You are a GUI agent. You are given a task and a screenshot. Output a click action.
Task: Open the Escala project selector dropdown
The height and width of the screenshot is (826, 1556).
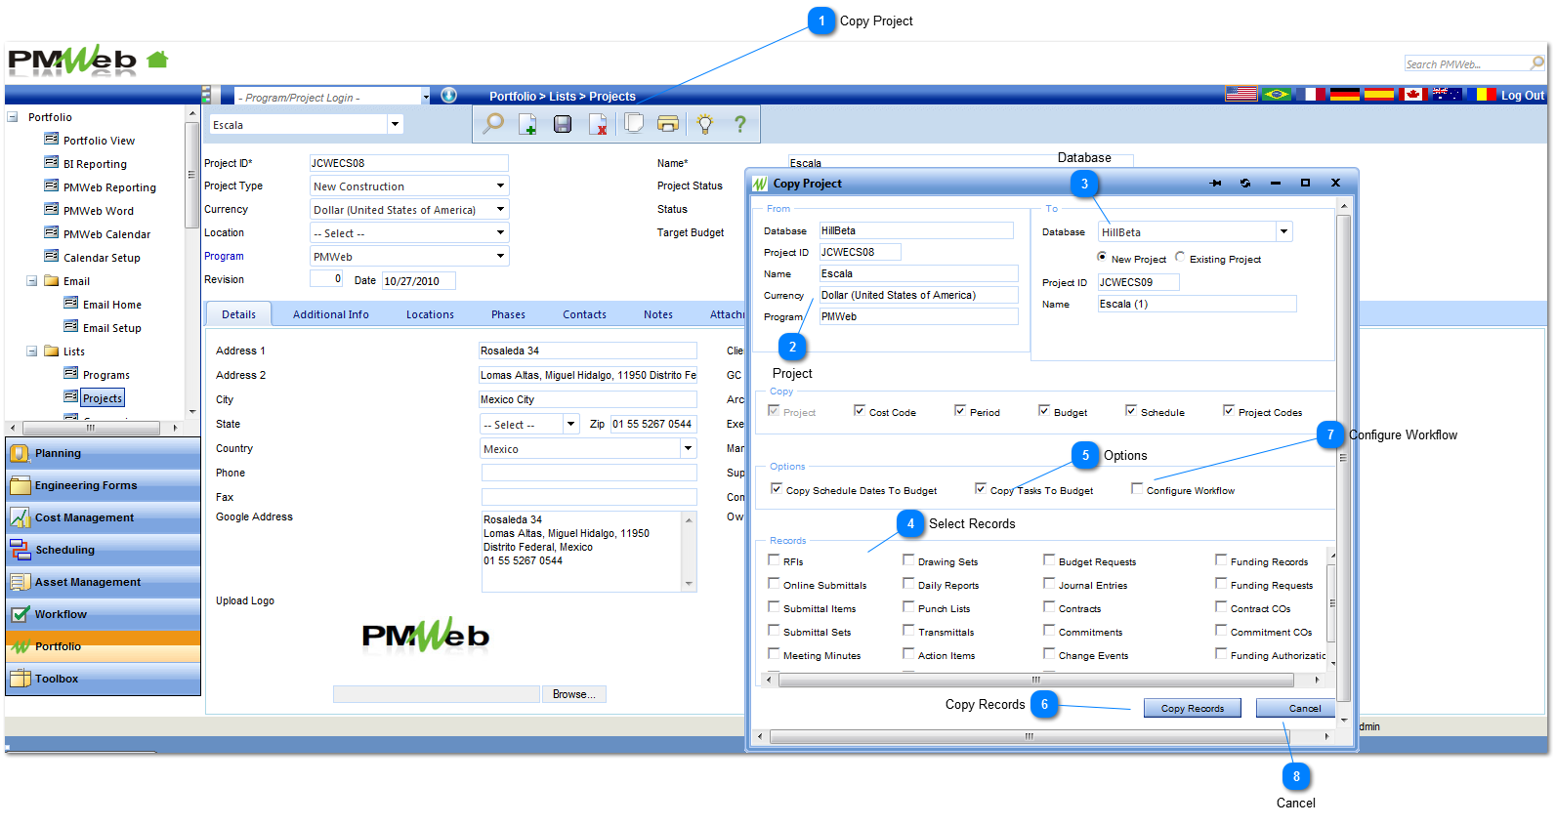point(395,124)
